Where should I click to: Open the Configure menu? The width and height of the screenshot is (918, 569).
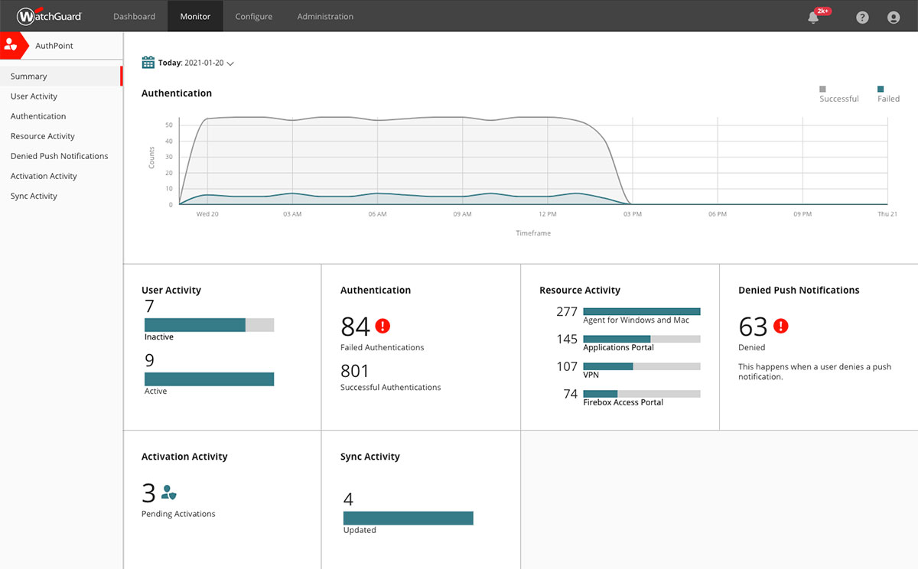click(x=253, y=16)
